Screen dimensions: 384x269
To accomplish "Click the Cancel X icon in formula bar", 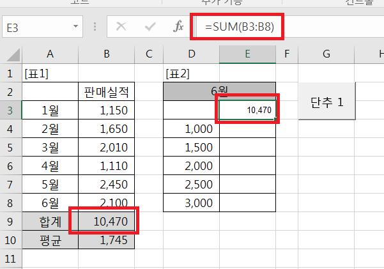I will (x=121, y=27).
